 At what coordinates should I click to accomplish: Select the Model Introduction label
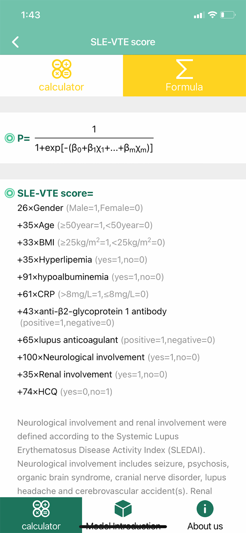coord(122,526)
